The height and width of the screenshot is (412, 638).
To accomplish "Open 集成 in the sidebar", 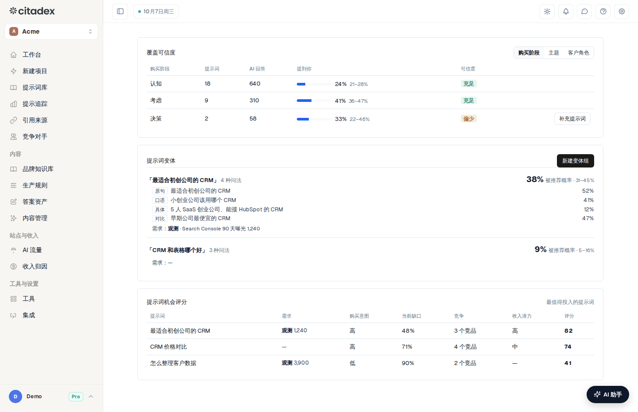I will [51, 315].
